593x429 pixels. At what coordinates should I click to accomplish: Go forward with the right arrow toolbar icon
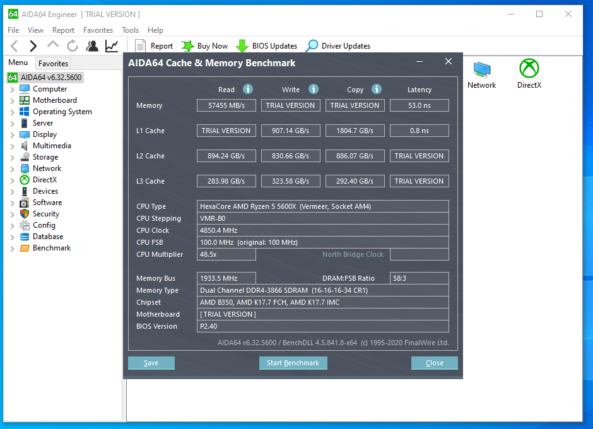[33, 46]
